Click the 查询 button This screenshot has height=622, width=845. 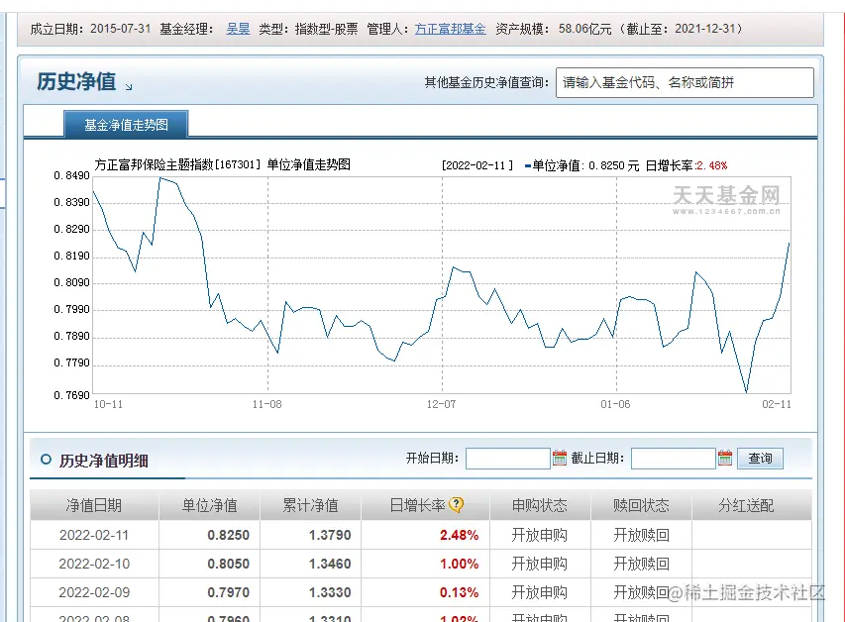pyautogui.click(x=760, y=459)
